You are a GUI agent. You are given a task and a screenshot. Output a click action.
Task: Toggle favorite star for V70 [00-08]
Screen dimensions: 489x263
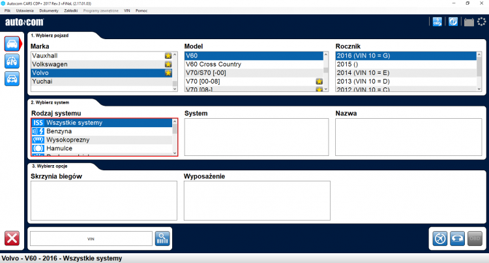pos(319,82)
